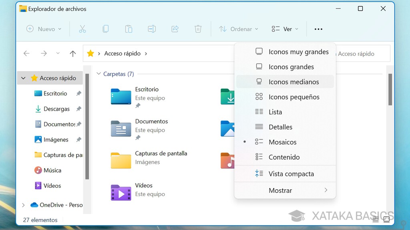Switch to details view via status bar icon

pos(376,219)
